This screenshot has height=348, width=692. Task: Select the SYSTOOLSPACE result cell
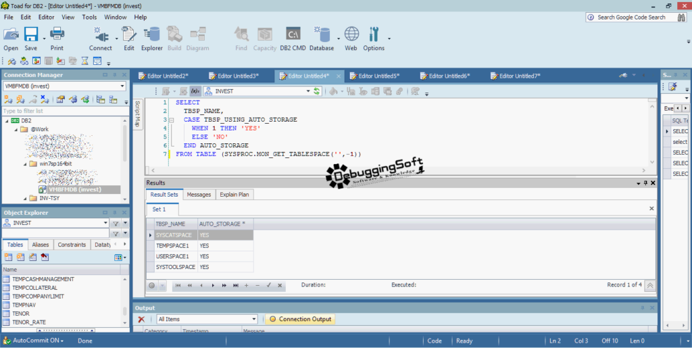175,267
